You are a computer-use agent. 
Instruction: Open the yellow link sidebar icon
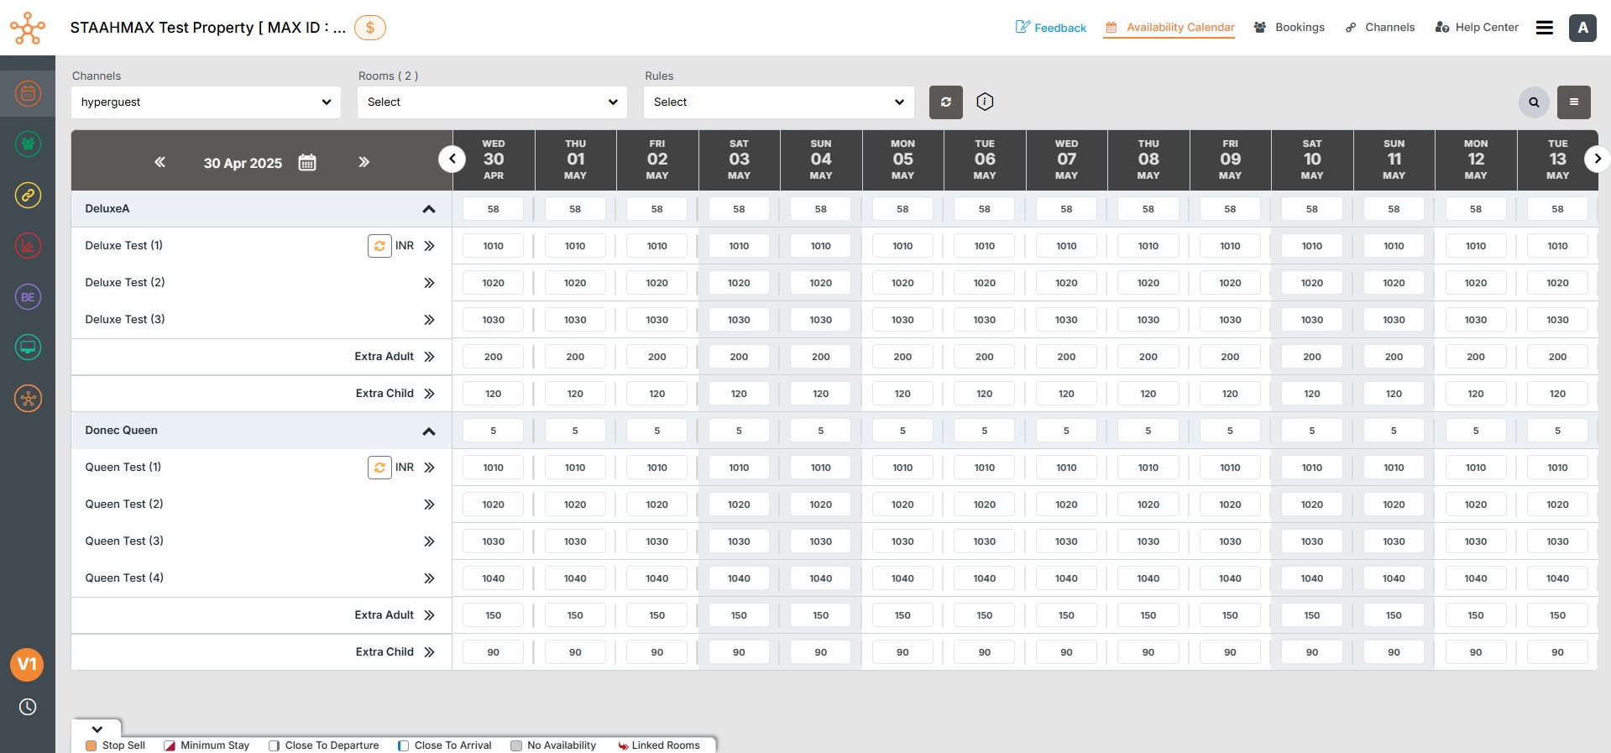(28, 195)
